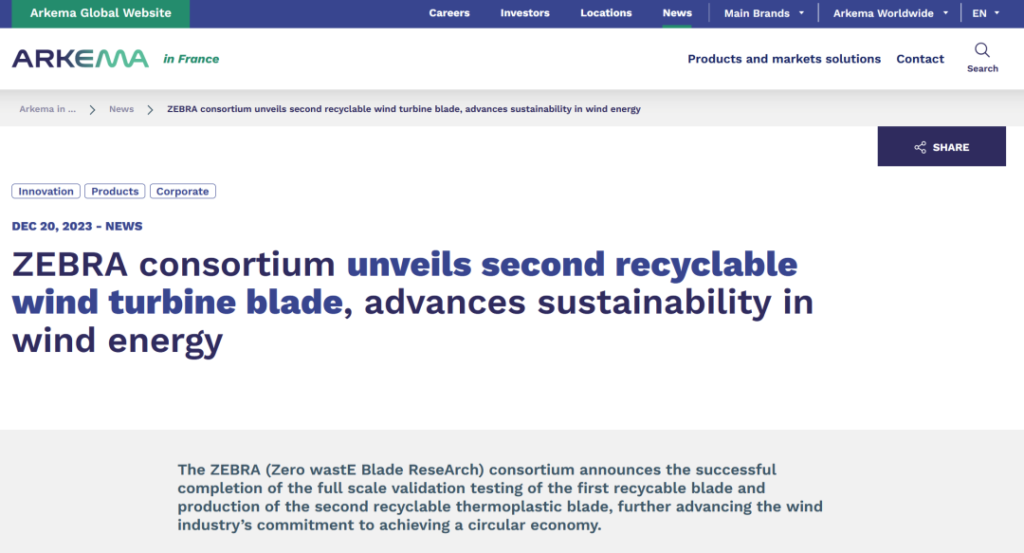Click the Arkema Global Website tab
The image size is (1024, 553).
coord(101,13)
